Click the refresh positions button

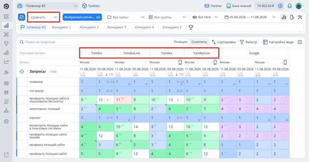22,17
